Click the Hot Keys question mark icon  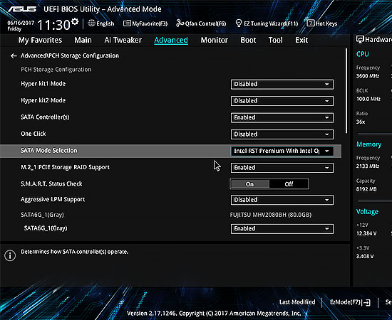[310, 23]
